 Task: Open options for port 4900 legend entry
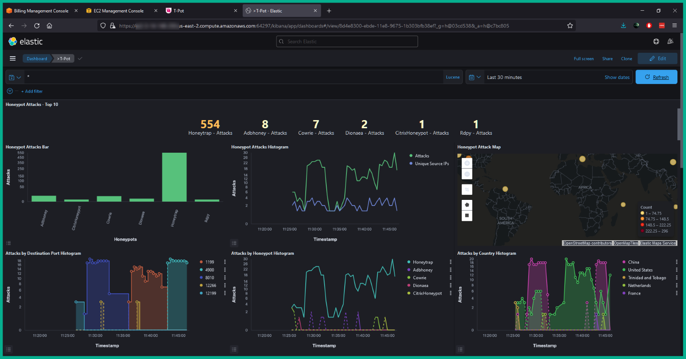pos(225,270)
